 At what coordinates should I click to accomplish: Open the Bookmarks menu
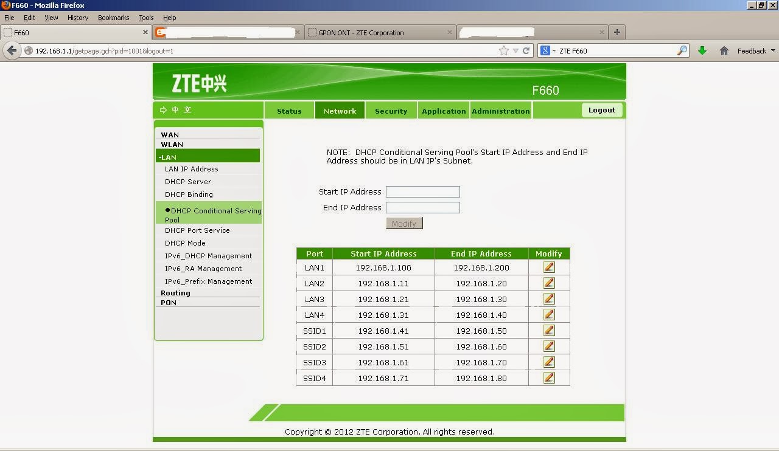pos(114,18)
